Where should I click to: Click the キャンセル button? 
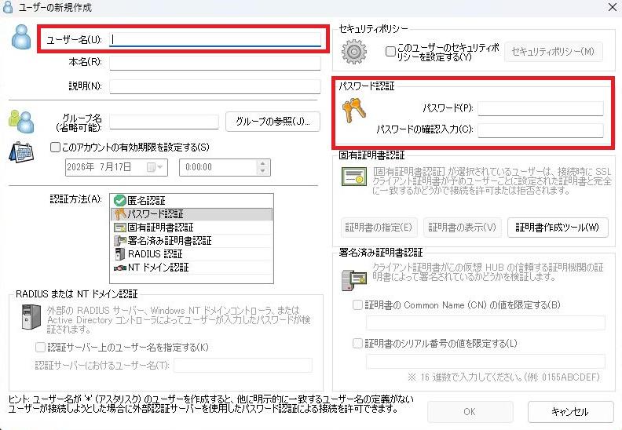570,412
